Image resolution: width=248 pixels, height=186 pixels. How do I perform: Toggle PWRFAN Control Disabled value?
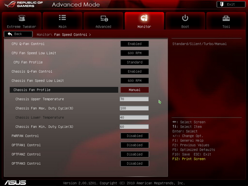tap(135, 136)
